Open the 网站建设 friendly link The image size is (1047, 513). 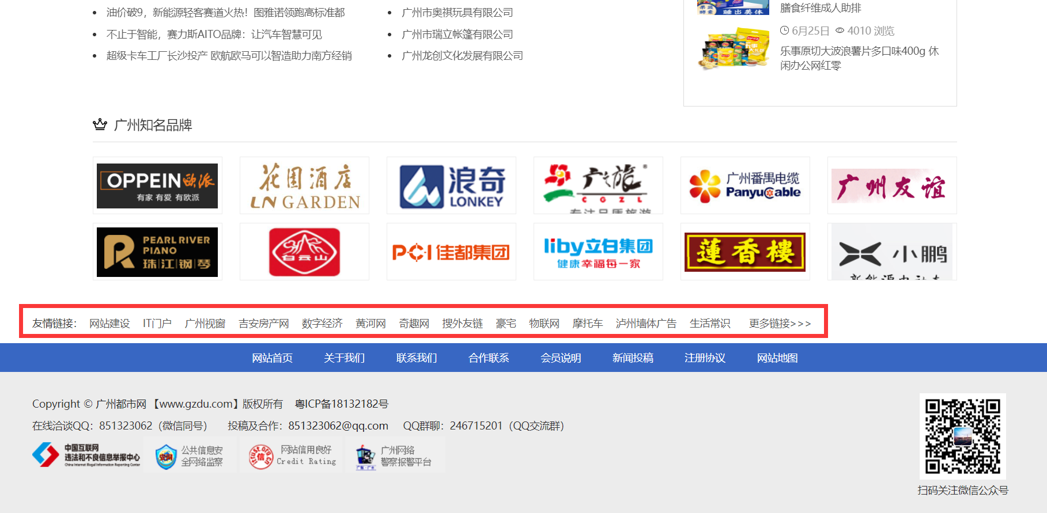tap(109, 324)
